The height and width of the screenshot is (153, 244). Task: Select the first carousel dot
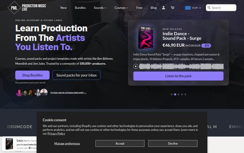coord(172,94)
